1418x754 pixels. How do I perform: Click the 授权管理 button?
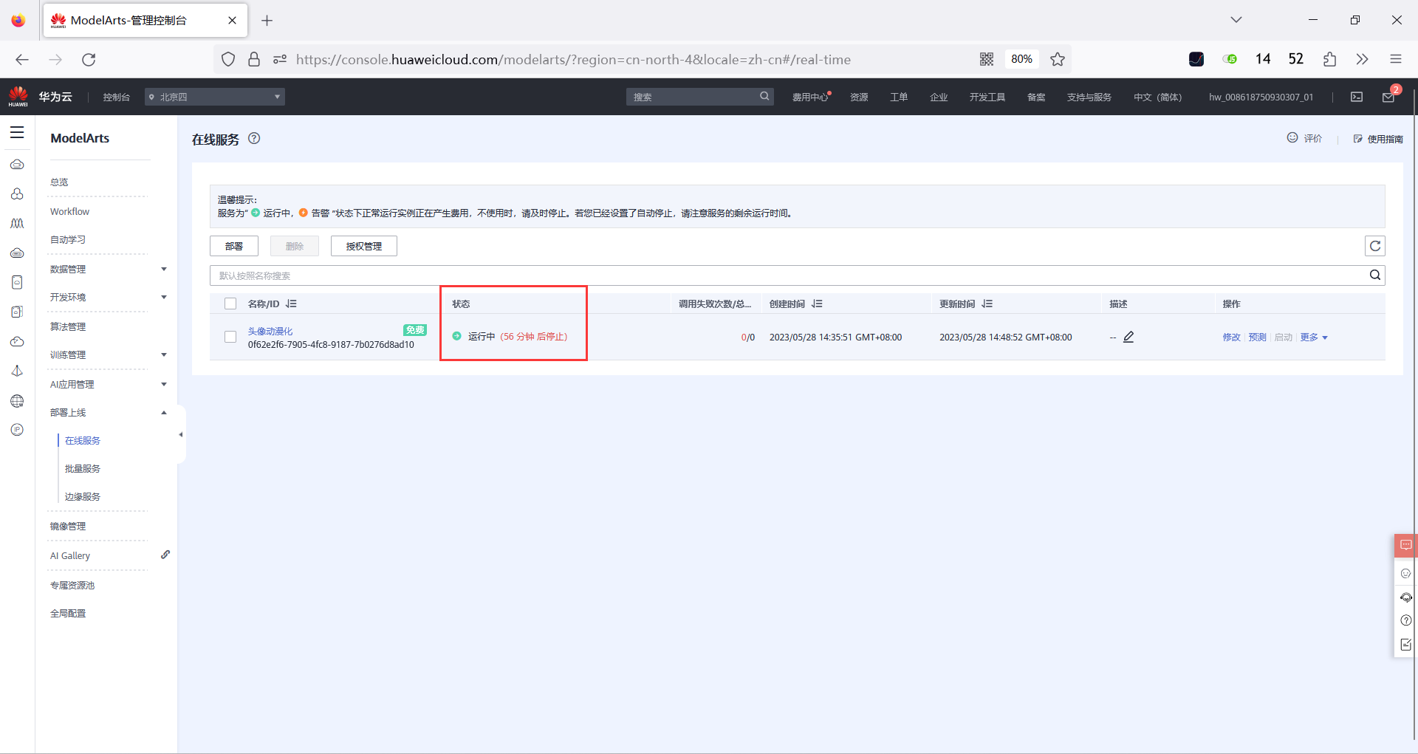364,246
